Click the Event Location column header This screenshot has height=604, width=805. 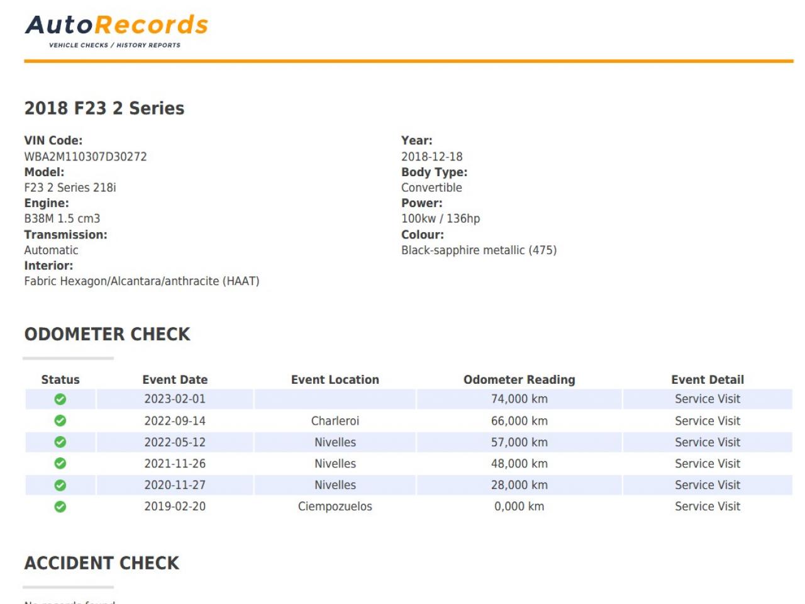point(335,379)
